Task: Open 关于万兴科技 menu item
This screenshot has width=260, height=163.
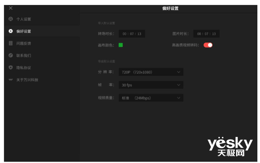Action: click(42, 80)
